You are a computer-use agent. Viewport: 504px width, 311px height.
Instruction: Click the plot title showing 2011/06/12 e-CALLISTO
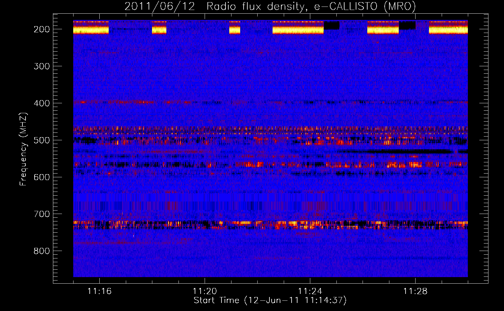270,6
